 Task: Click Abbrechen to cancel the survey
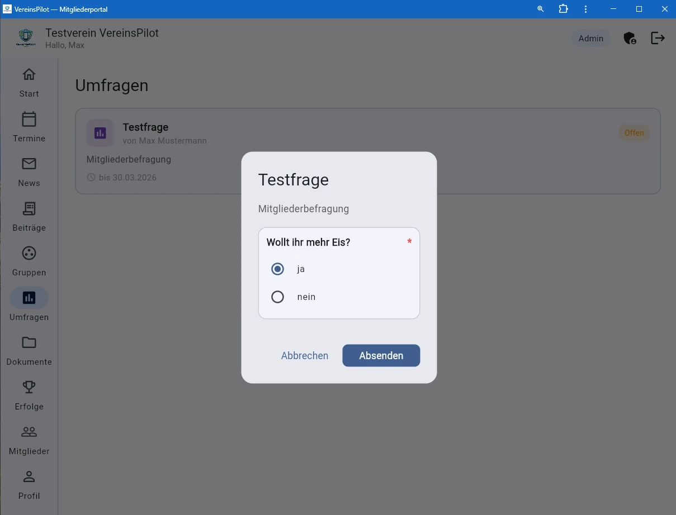pyautogui.click(x=305, y=356)
